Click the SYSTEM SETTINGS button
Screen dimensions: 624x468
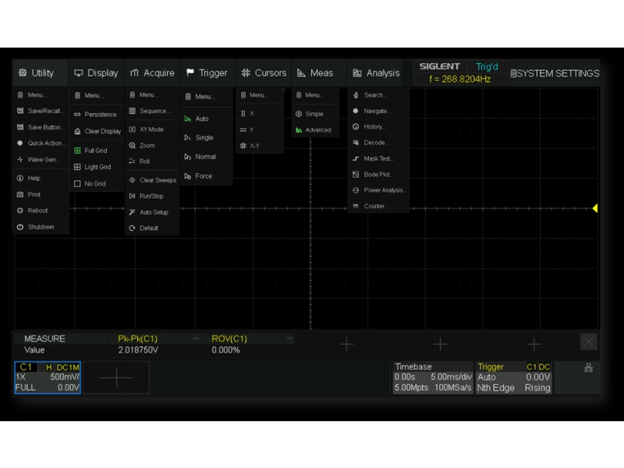[555, 73]
